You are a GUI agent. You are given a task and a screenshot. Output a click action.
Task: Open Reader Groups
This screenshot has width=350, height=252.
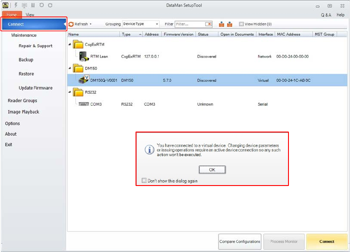pos(22,100)
